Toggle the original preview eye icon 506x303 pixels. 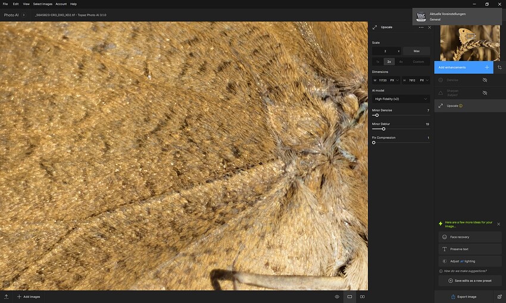click(337, 296)
